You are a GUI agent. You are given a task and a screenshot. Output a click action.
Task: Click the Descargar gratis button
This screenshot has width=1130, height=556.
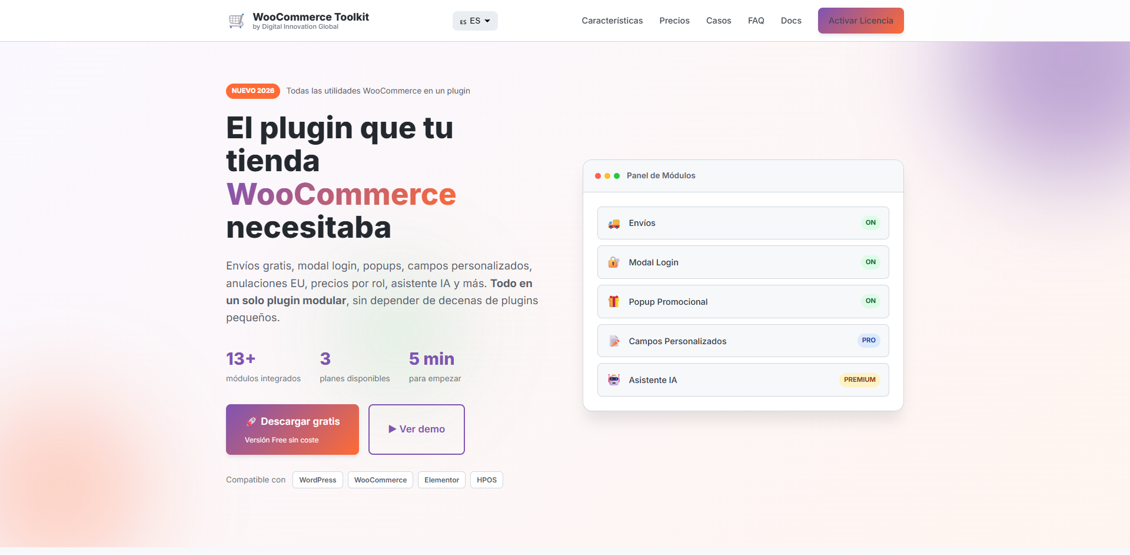pos(293,430)
